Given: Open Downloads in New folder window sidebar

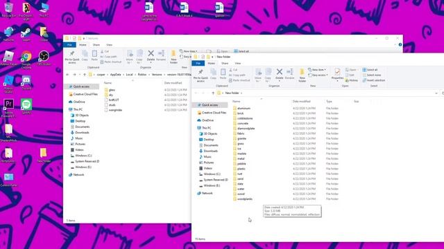Looking at the screenshot, I should [x=208, y=151].
